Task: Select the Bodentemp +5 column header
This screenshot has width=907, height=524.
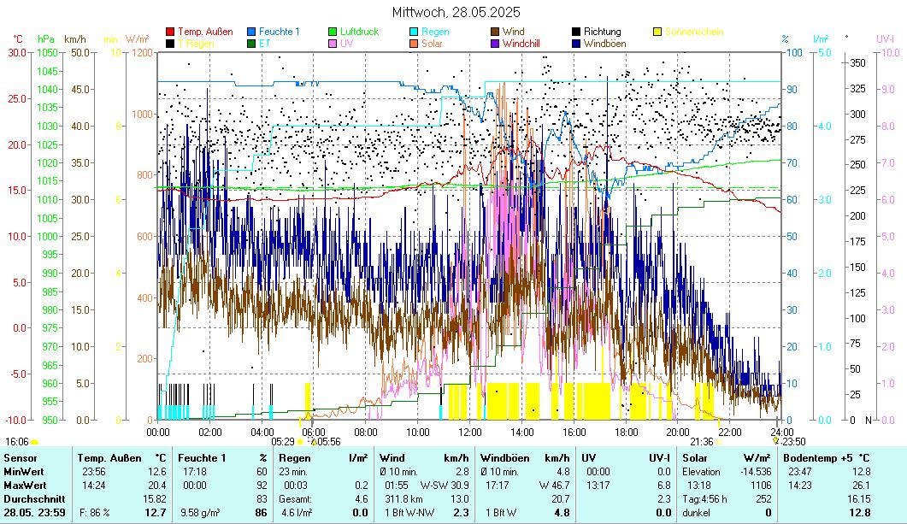Action: [820, 458]
